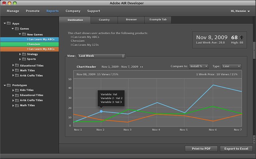Collapse the New Games tree node
The width and height of the screenshot is (256, 159).
pos(20,34)
